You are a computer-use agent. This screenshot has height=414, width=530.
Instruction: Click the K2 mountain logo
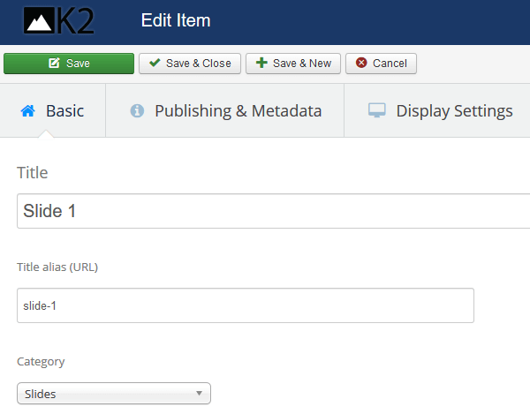click(58, 20)
